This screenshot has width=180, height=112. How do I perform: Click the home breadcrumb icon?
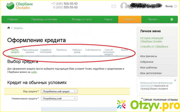pos(9,28)
